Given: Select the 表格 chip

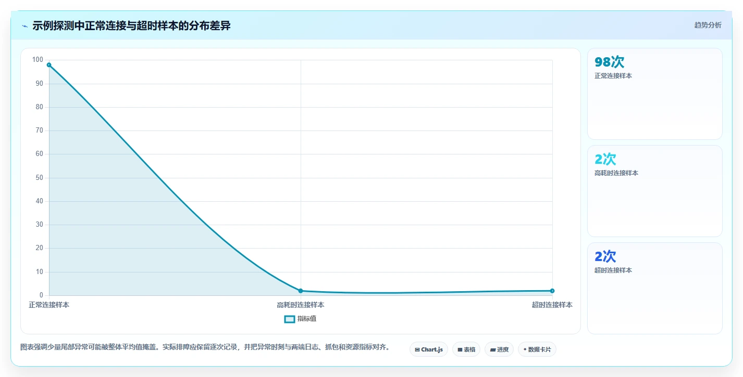Looking at the screenshot, I should pos(466,349).
